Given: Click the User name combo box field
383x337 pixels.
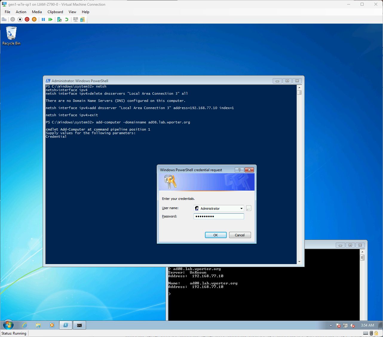Looking at the screenshot, I should [219, 209].
